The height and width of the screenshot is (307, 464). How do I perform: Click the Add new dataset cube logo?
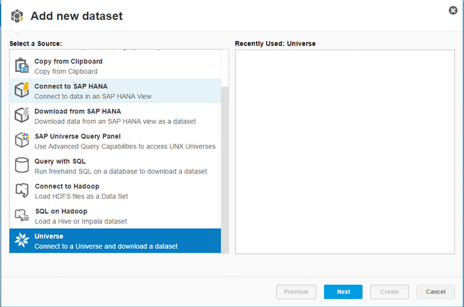(17, 16)
